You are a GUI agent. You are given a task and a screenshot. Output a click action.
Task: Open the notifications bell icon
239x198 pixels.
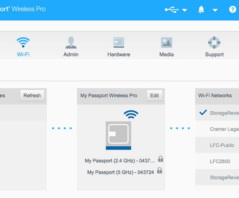pyautogui.click(x=201, y=9)
